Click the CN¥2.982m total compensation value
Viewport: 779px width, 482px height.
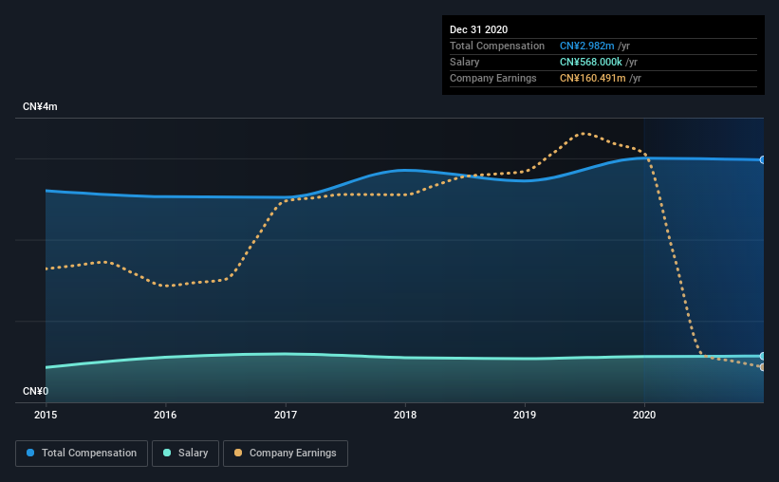click(x=586, y=46)
